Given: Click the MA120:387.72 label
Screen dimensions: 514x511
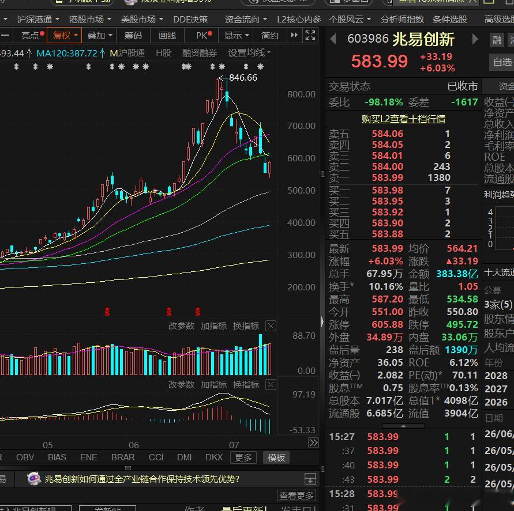Looking at the screenshot, I should tap(67, 52).
